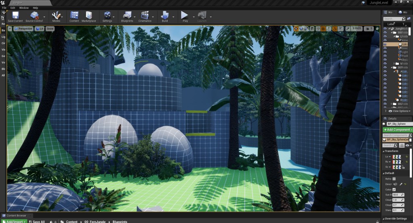Image resolution: width=413 pixels, height=223 pixels.
Task: Open the Marketplace icon
Action: [89, 16]
